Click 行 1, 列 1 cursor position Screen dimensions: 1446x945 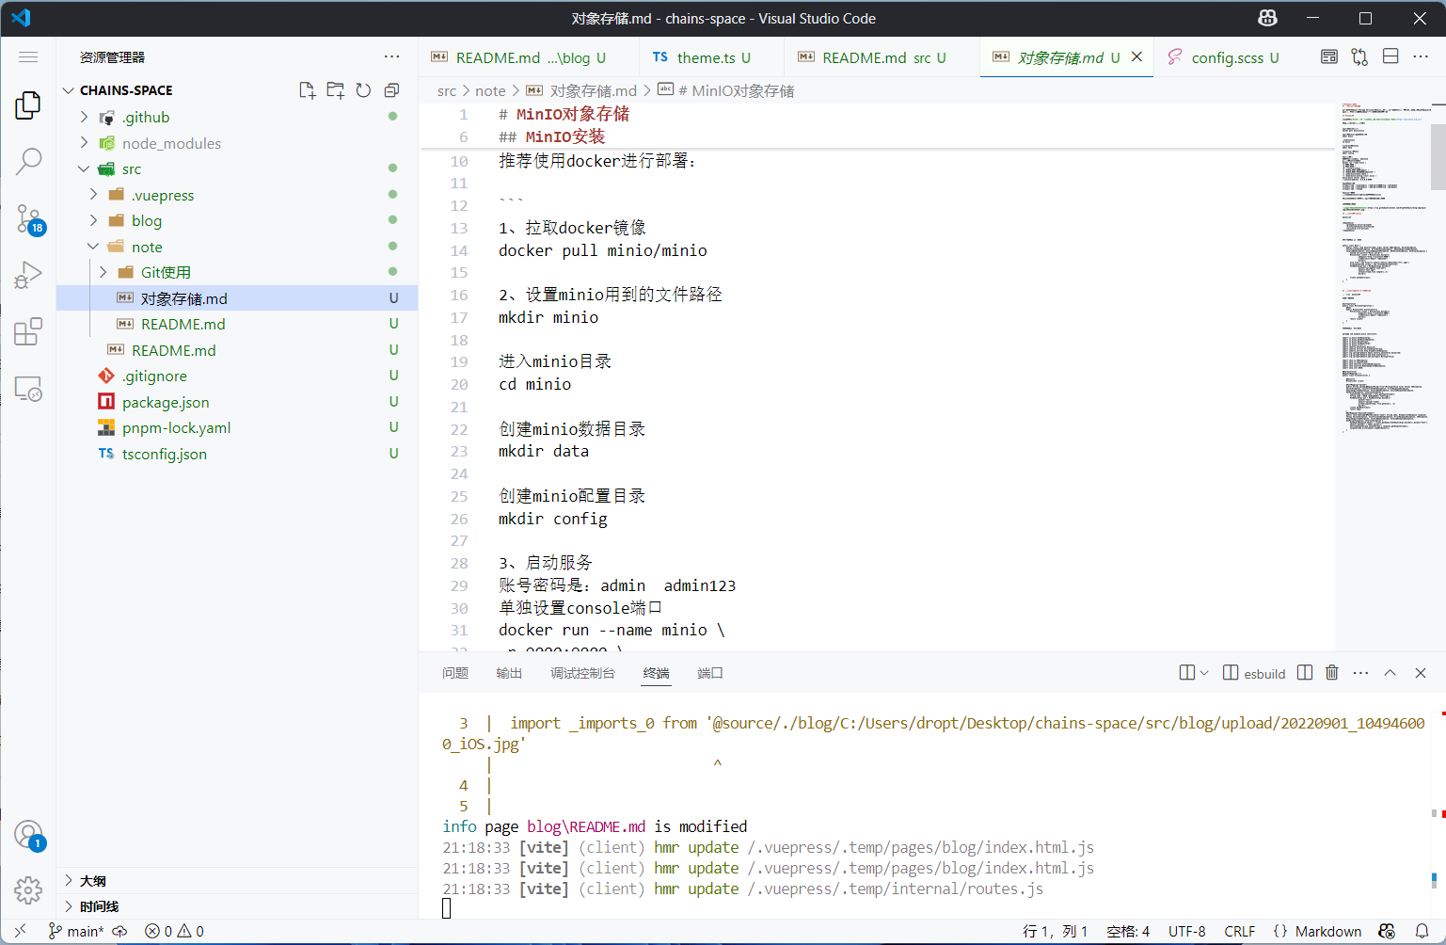(1055, 931)
